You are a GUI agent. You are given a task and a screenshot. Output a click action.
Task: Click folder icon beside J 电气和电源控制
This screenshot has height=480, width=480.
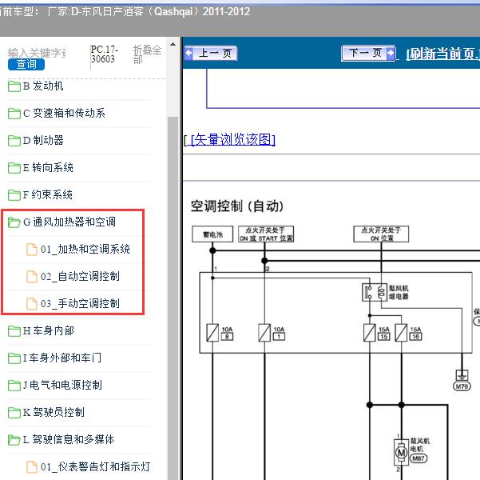(14, 386)
